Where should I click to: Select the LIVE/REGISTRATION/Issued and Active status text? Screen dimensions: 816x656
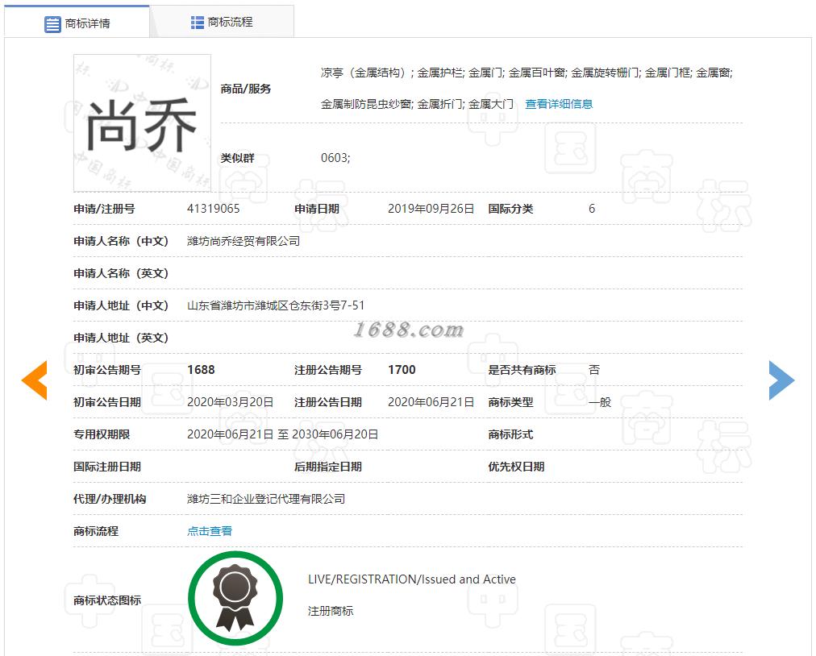point(412,579)
